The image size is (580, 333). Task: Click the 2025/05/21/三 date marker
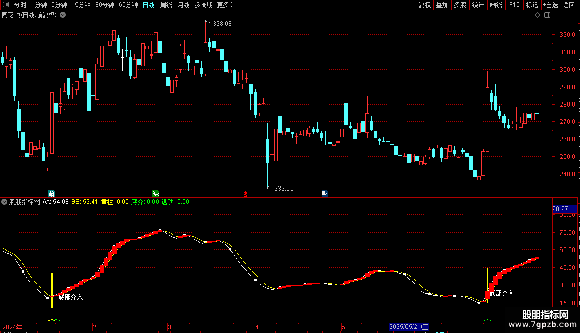tap(409, 327)
